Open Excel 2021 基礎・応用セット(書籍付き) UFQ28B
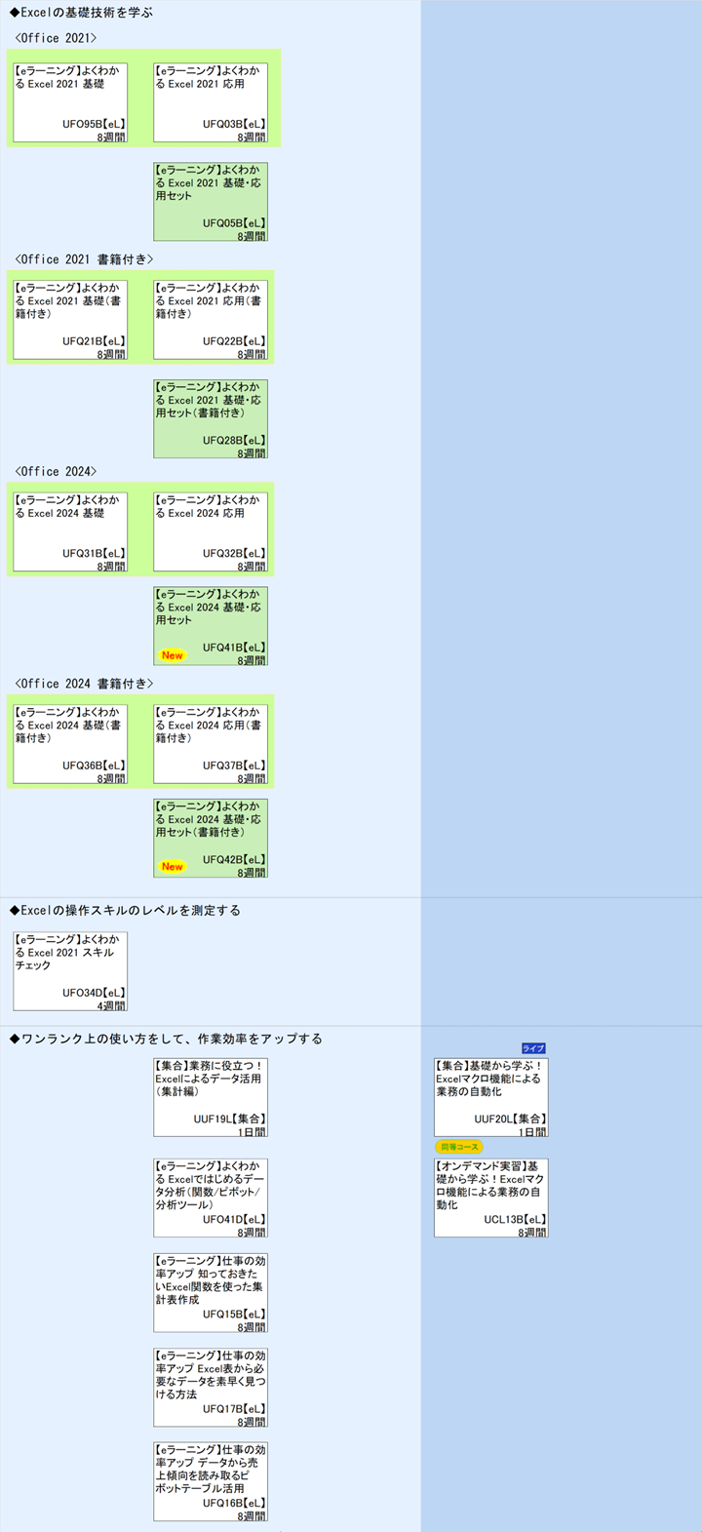The height and width of the screenshot is (1532, 702). click(211, 419)
